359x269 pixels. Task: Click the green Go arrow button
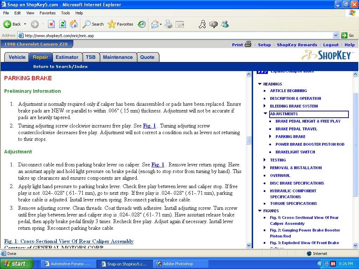coord(344,35)
